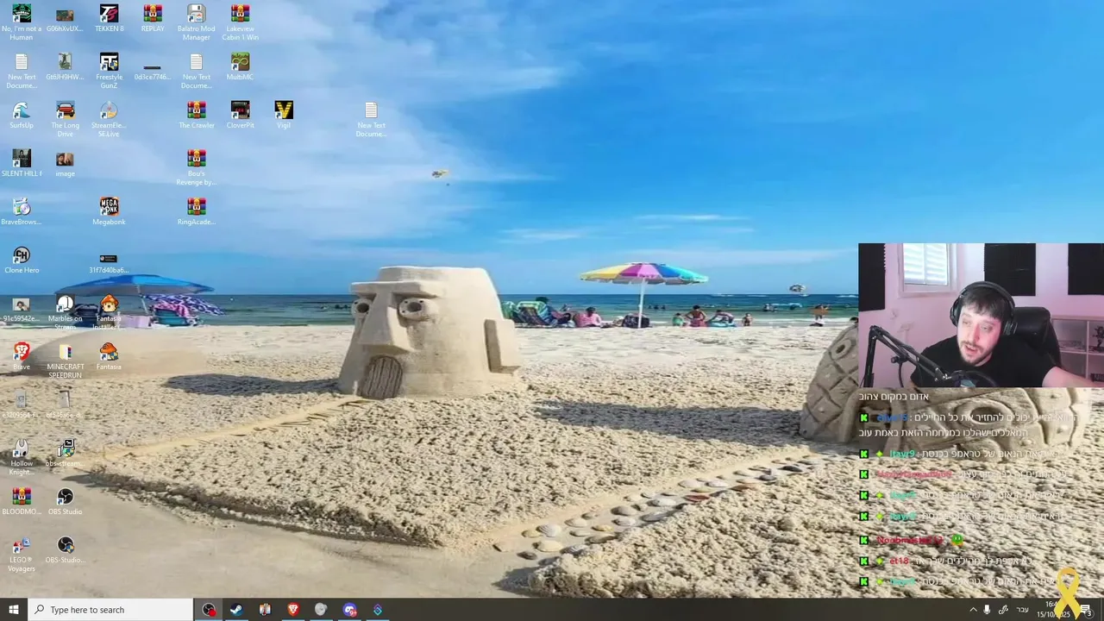Select the Lakeview Cabin 1 Win archive
This screenshot has height=621, width=1104.
click(x=240, y=22)
